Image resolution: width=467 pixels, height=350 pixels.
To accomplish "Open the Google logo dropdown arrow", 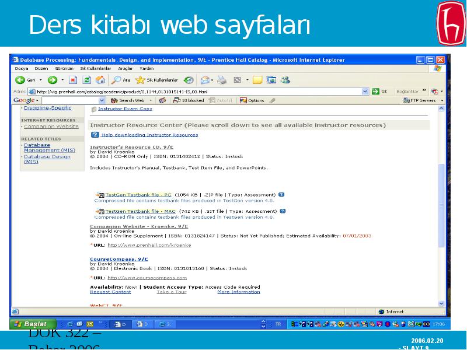I will pyautogui.click(x=37, y=100).
